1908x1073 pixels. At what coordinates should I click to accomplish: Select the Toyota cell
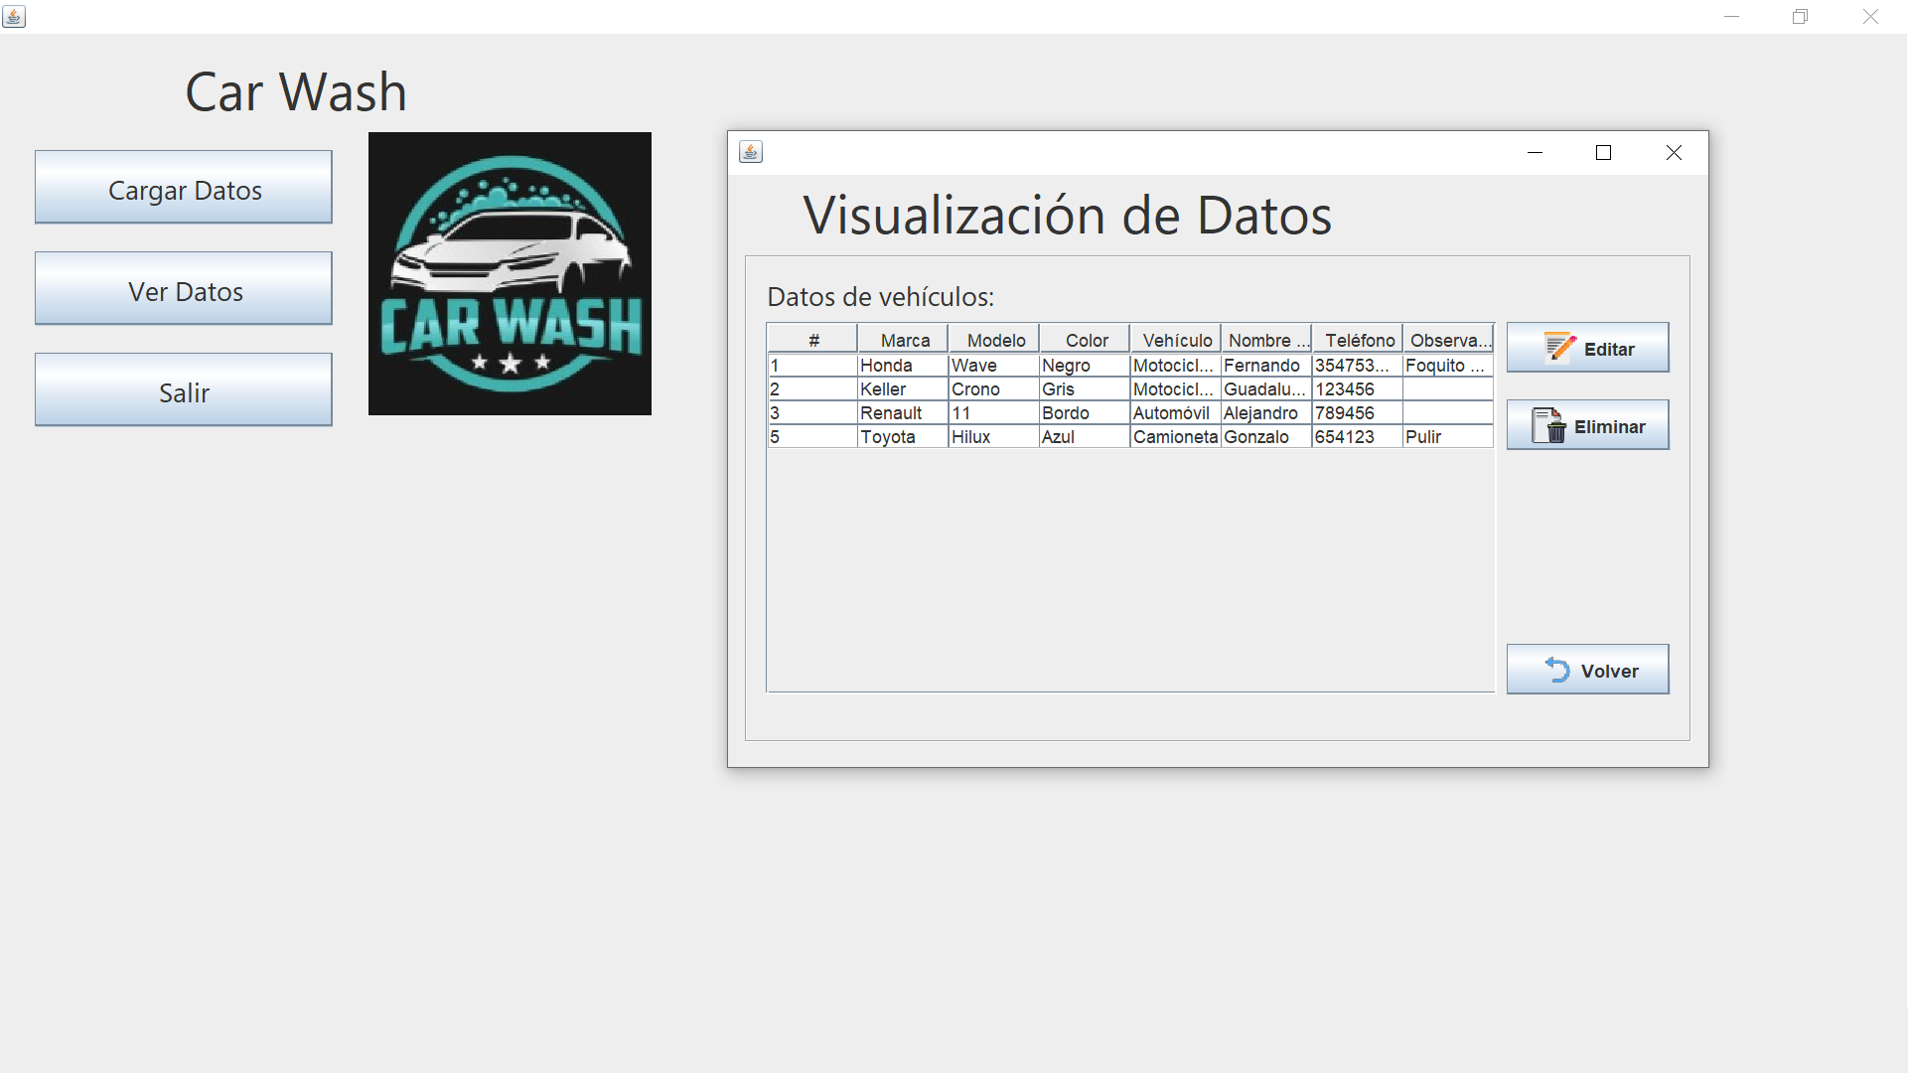tap(903, 437)
